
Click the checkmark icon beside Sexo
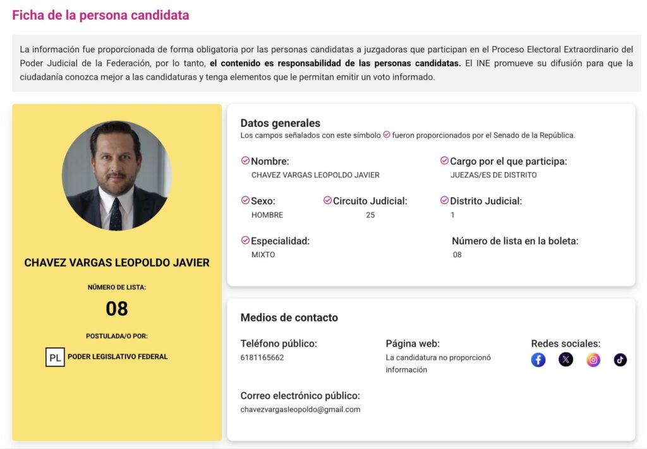point(245,201)
